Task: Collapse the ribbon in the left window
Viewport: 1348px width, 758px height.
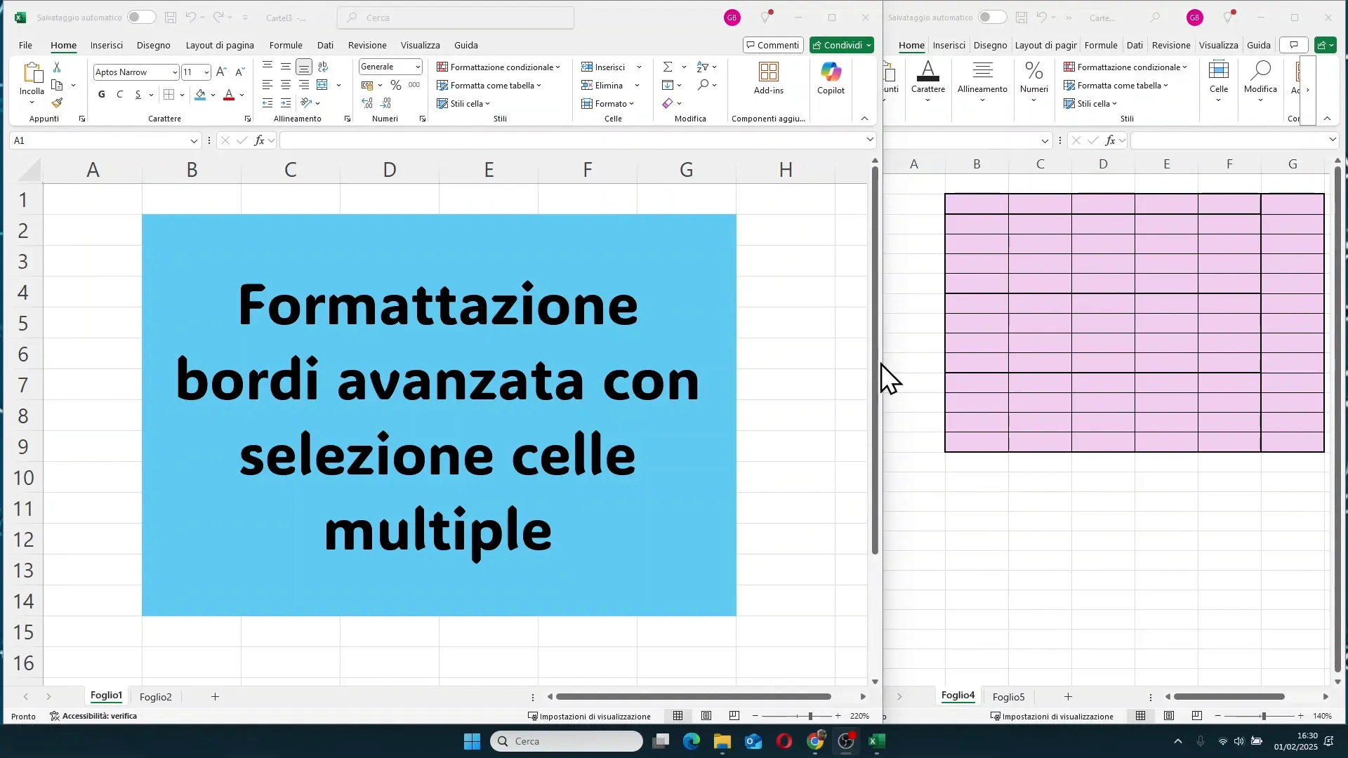Action: click(x=864, y=119)
